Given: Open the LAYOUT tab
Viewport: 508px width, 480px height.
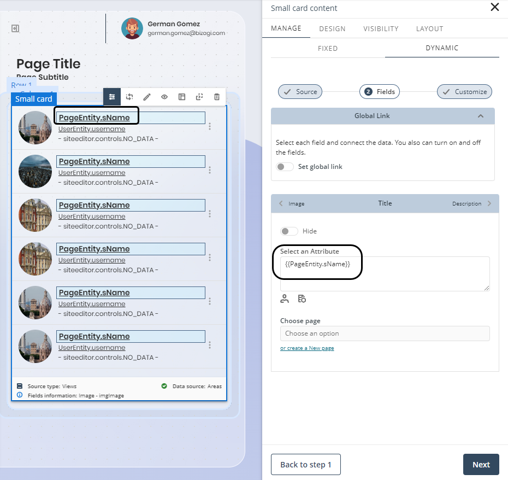Looking at the screenshot, I should [429, 28].
